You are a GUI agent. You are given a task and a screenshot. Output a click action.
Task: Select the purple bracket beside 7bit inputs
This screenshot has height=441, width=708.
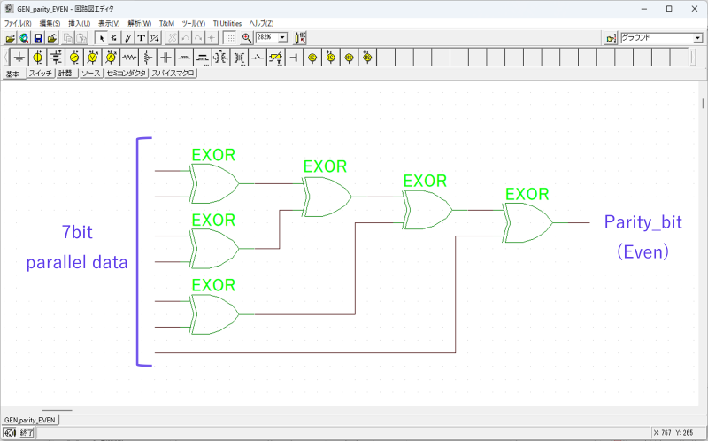tap(143, 251)
